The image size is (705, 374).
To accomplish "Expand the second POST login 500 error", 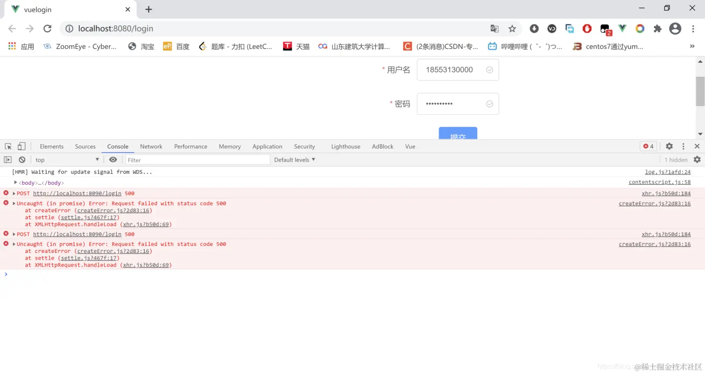I will (x=14, y=234).
